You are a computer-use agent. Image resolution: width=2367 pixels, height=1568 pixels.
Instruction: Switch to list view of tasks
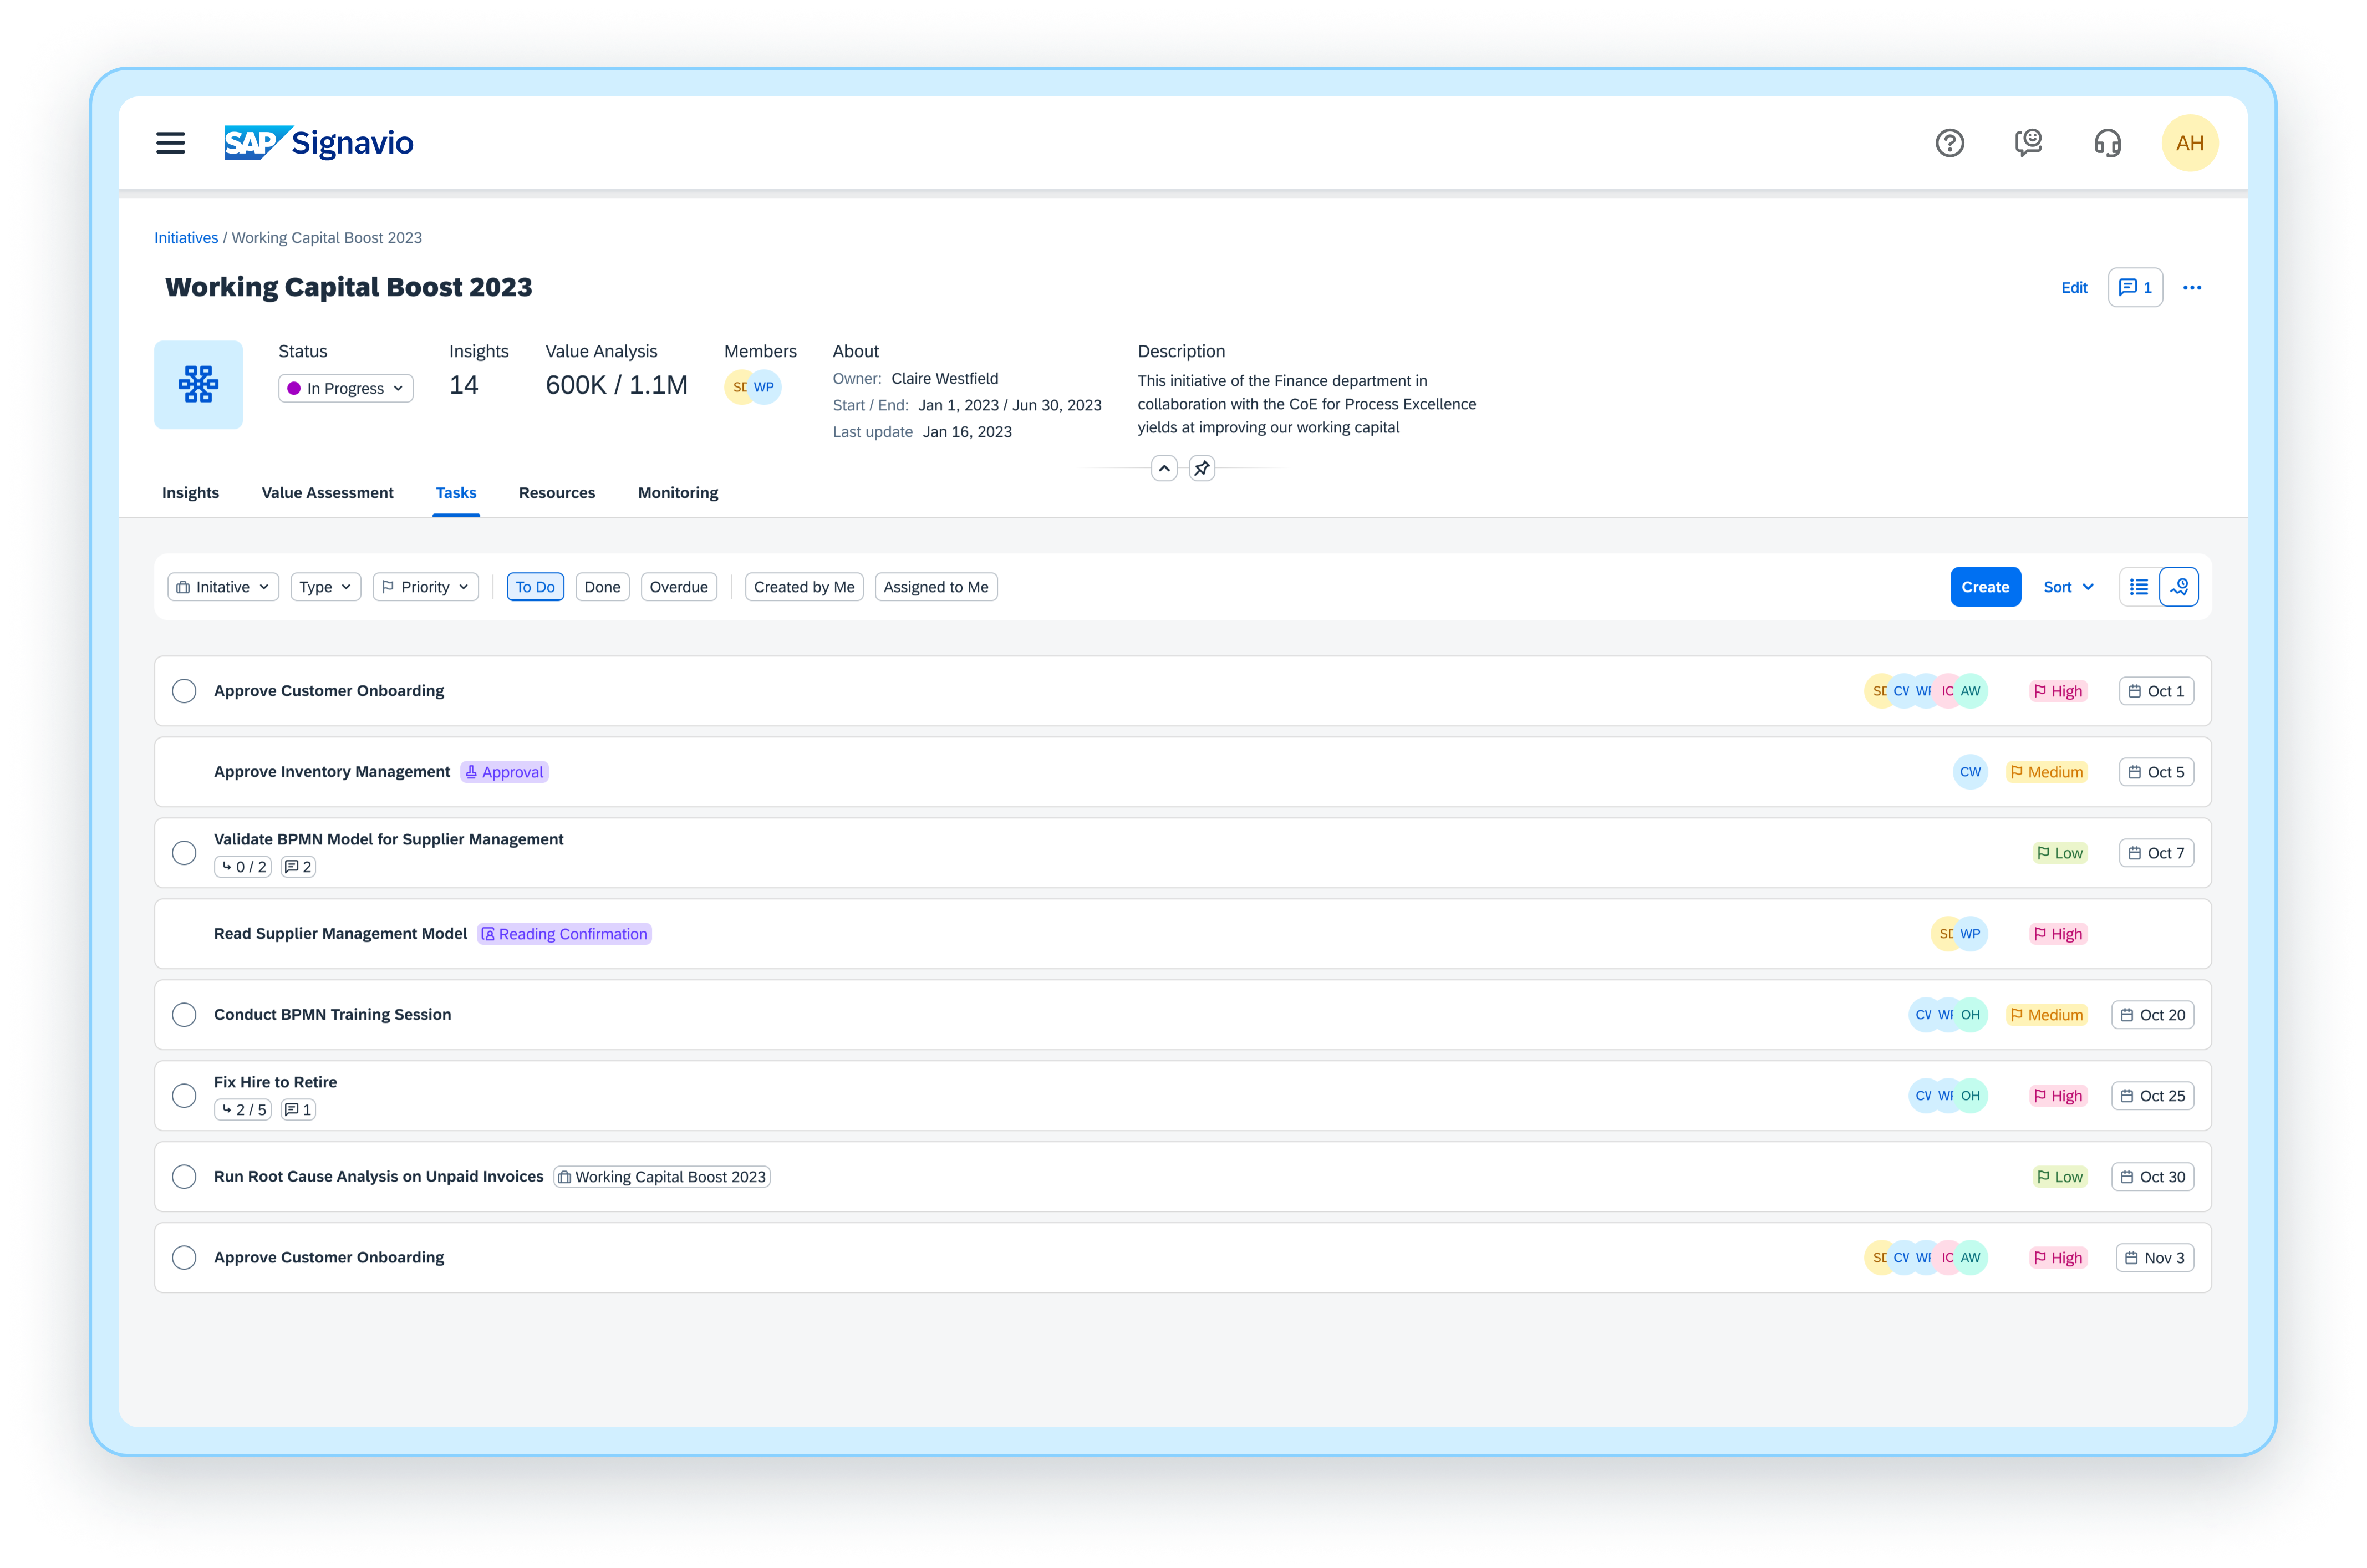click(x=2139, y=587)
